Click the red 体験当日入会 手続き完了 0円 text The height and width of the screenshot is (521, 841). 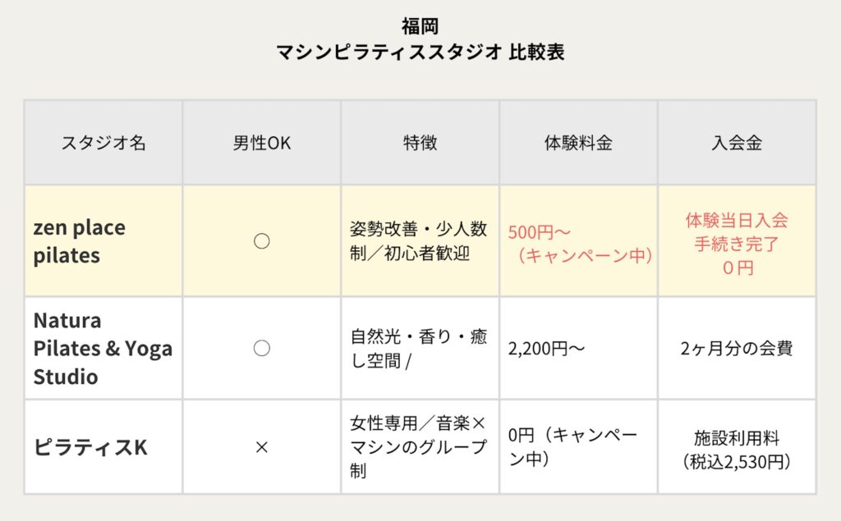737,244
